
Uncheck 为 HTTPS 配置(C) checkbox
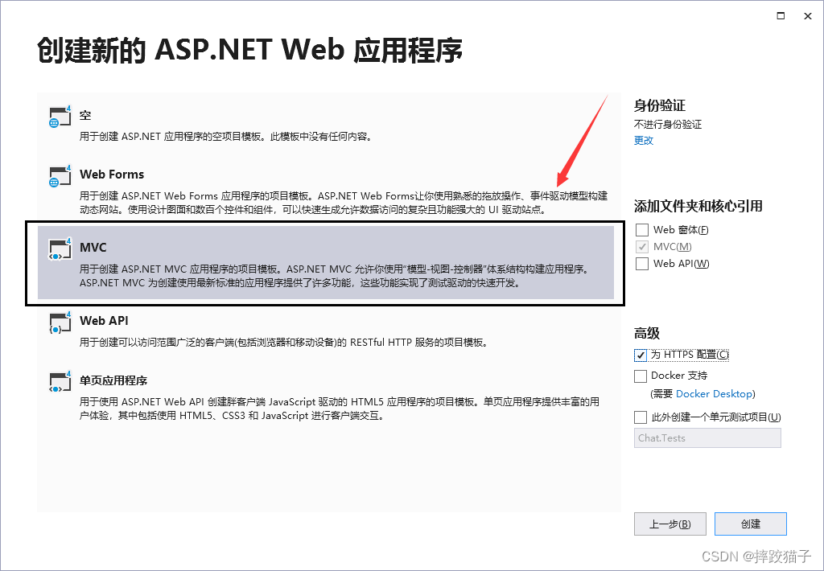[x=640, y=355]
